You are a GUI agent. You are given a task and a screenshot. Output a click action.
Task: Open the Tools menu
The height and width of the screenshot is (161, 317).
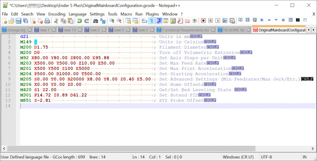(x=112, y=14)
